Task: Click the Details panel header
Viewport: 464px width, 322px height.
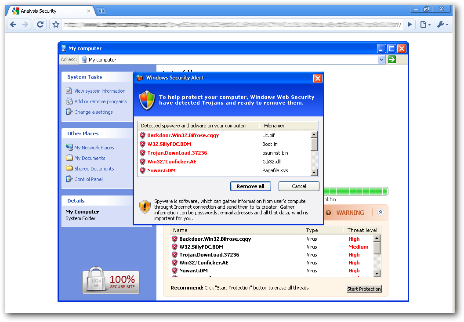Action: coord(98,201)
